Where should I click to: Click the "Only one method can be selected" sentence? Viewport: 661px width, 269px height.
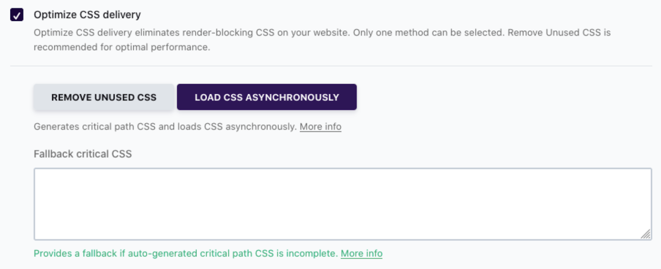[x=428, y=33]
